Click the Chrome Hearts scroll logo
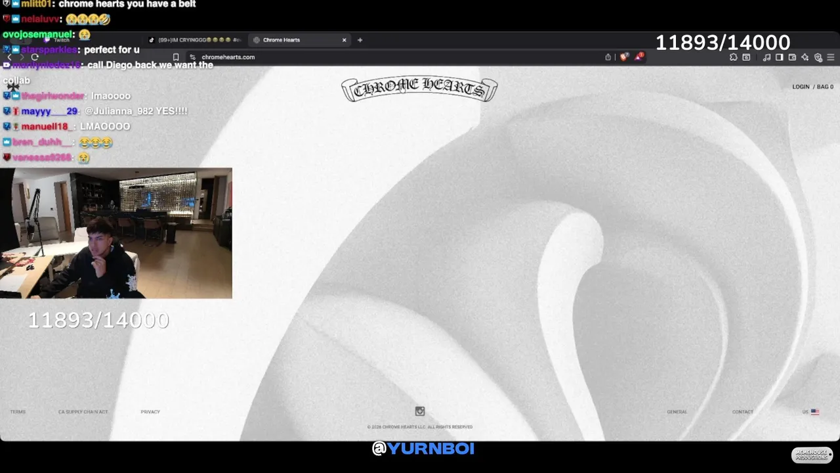The width and height of the screenshot is (840, 473). pos(419,90)
